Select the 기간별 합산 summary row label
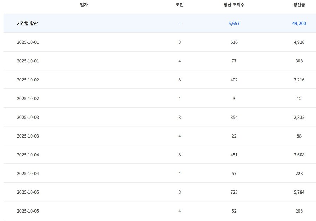 tap(27, 24)
